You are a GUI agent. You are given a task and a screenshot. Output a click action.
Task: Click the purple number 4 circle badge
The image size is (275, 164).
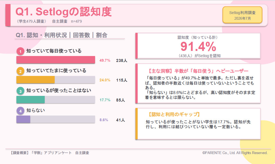click(20, 111)
